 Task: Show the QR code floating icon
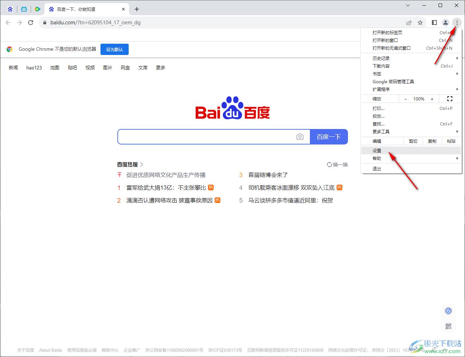point(448,326)
